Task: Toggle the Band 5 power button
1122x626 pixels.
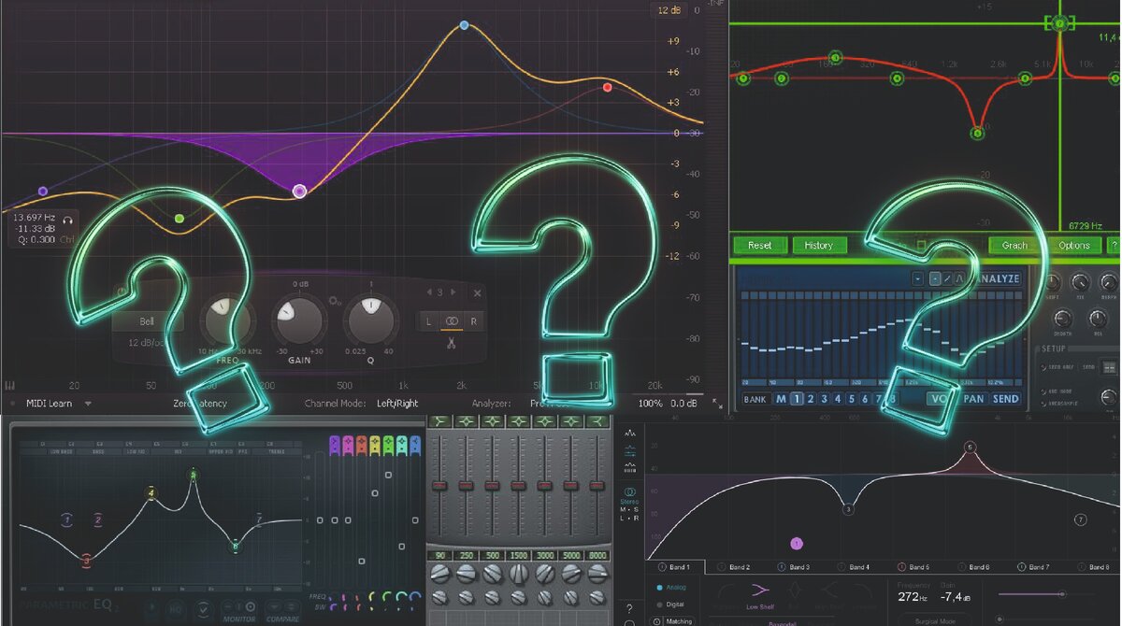Action: pos(901,567)
